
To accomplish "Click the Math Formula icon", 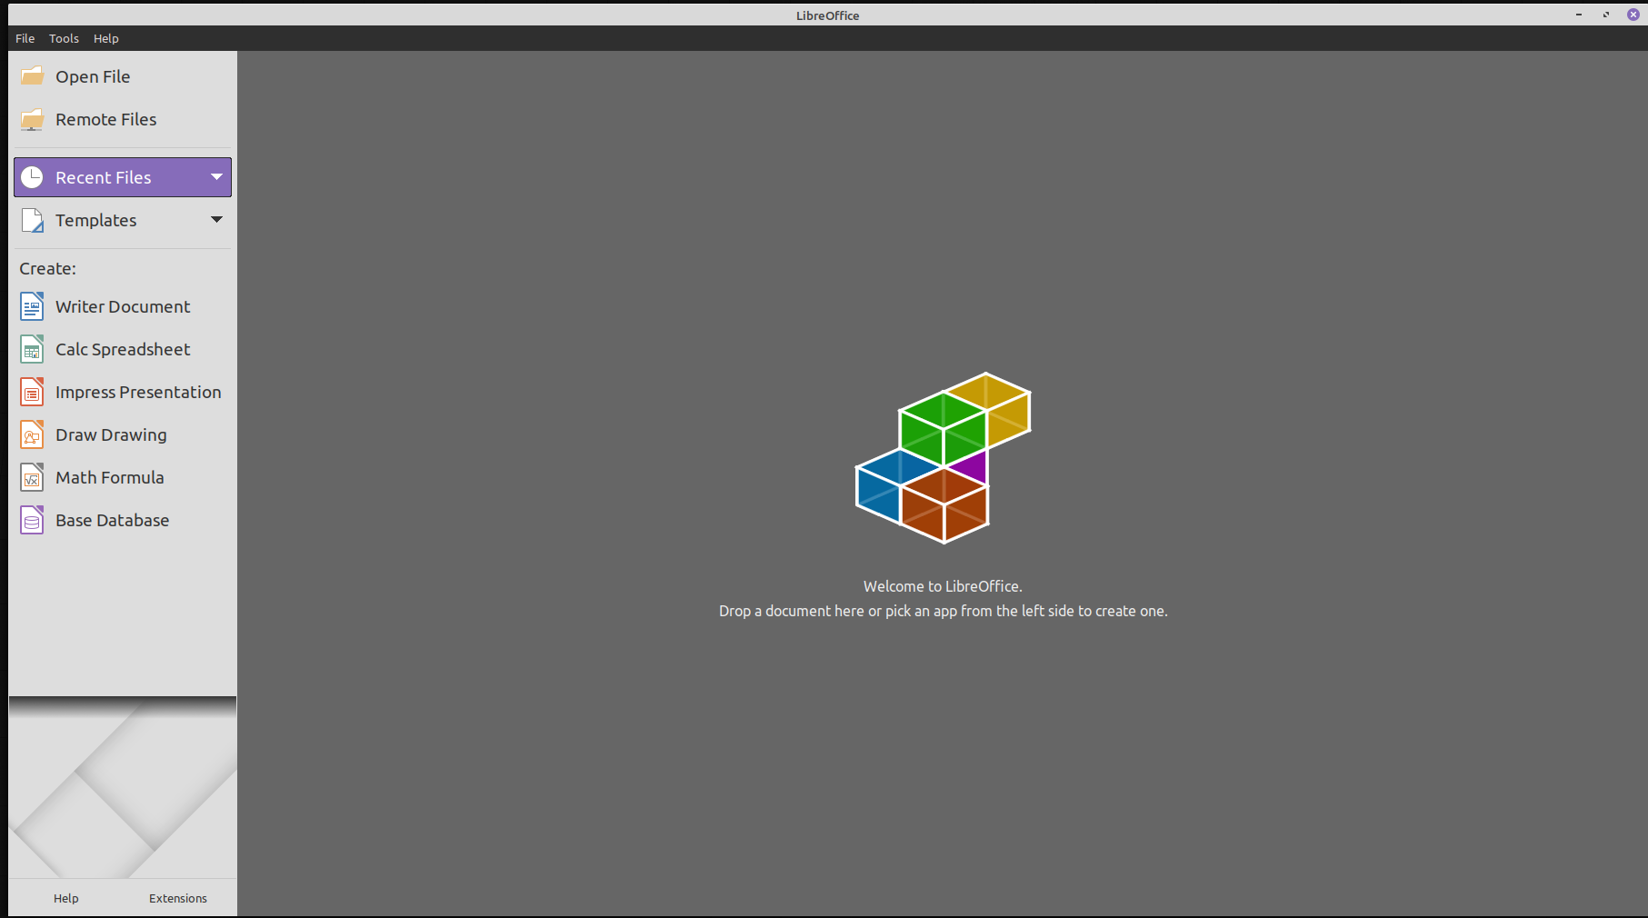I will pos(32,477).
